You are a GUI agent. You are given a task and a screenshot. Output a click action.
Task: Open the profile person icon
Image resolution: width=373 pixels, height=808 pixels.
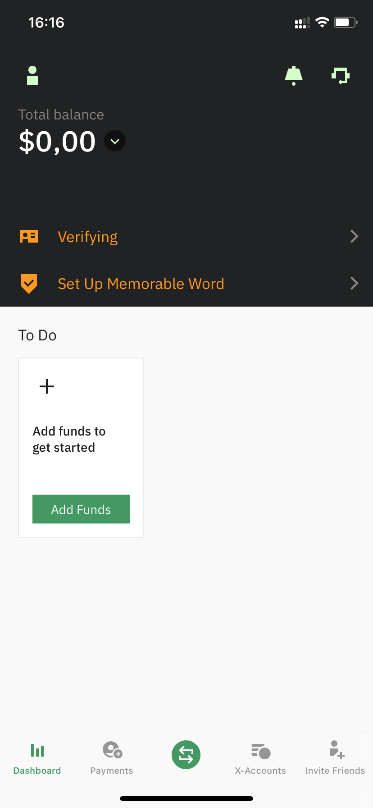click(x=32, y=75)
